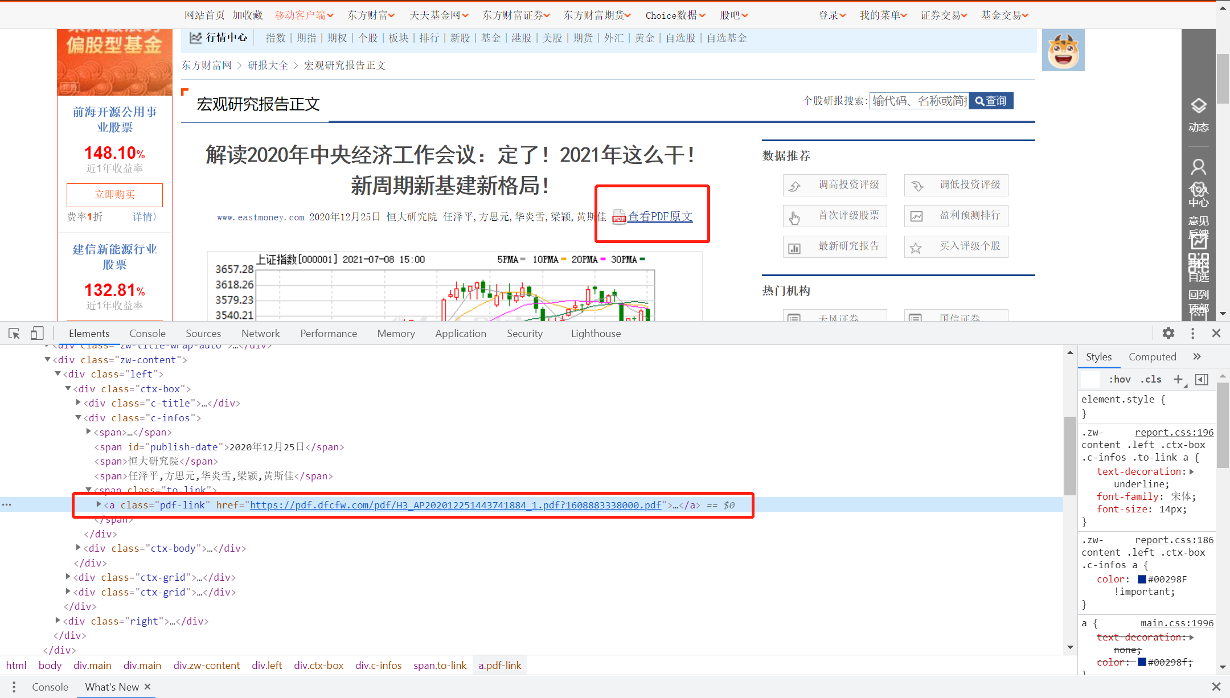Screen dimensions: 1230x698
Task: Open report.css:196 source link
Action: click(1174, 432)
